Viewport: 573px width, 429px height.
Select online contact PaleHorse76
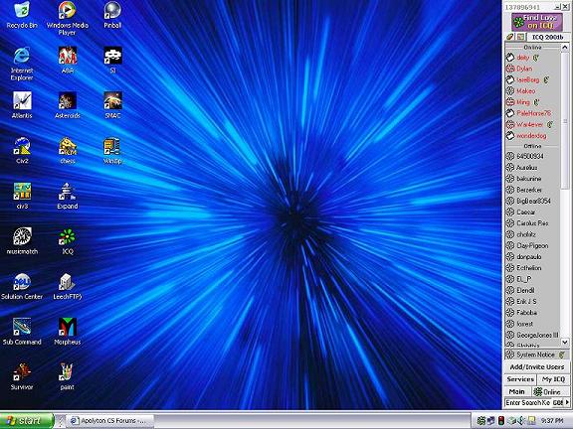click(532, 113)
